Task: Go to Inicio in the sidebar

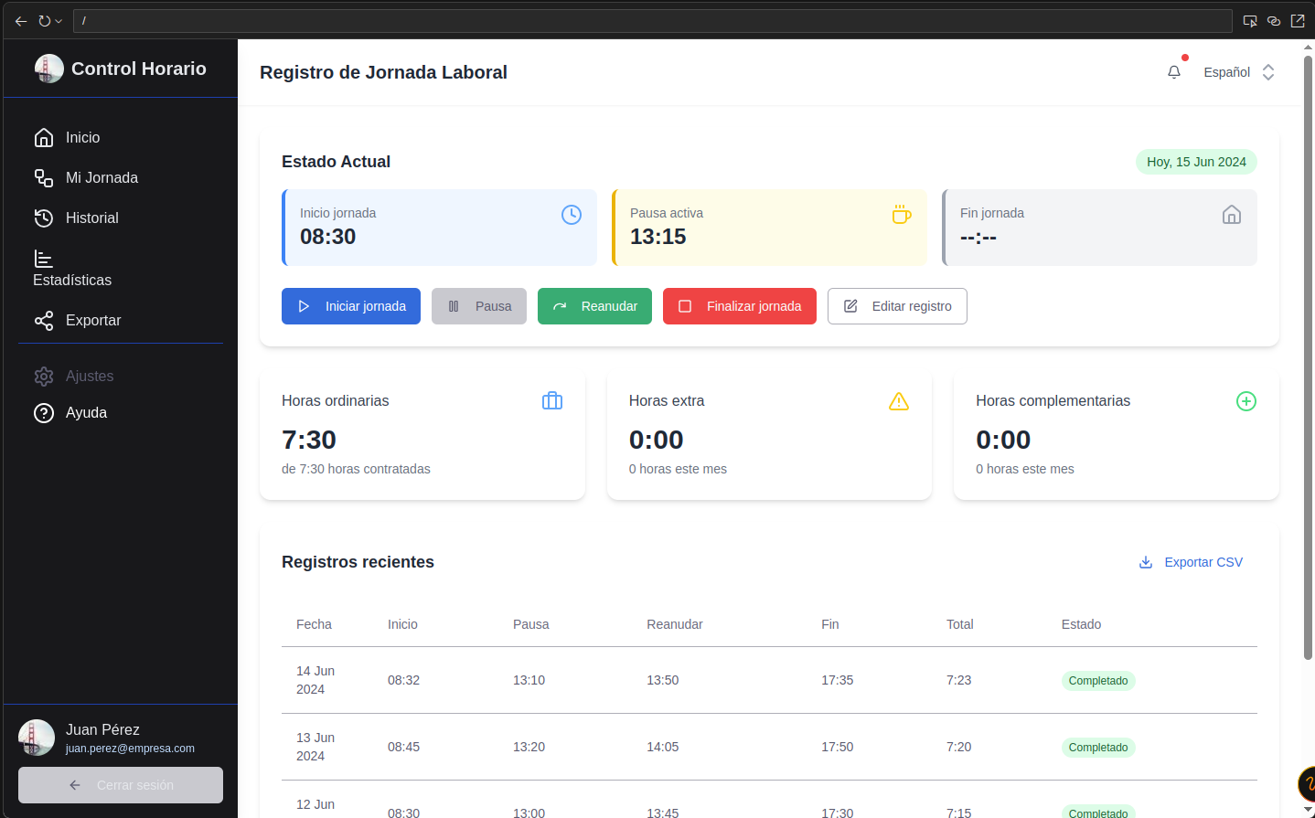Action: point(82,137)
